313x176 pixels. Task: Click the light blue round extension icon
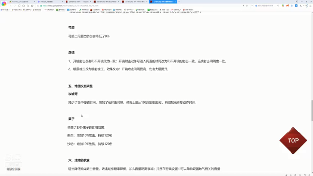292,6
